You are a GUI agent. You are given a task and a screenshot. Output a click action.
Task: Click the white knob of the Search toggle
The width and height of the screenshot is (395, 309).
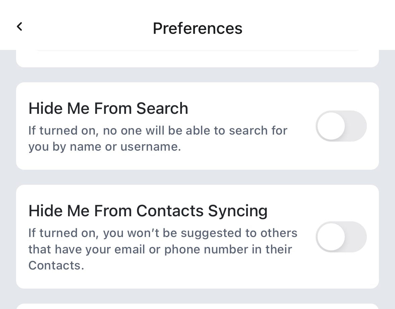coord(331,126)
